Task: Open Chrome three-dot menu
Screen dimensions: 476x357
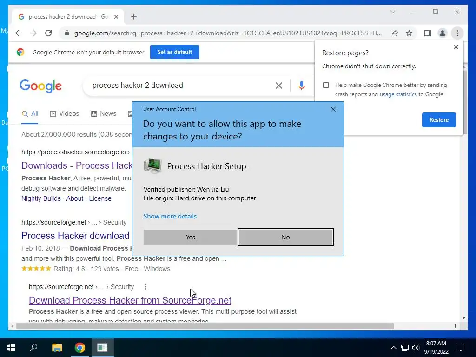Action: point(457,33)
